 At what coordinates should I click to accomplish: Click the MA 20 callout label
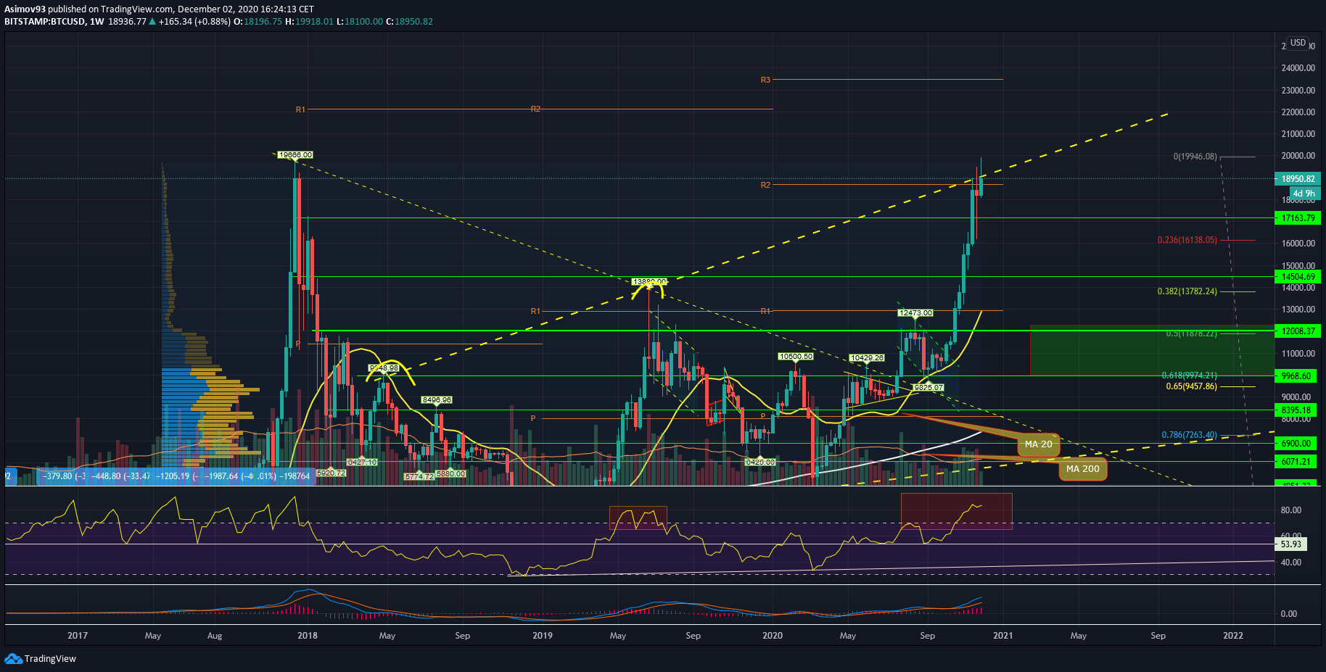pos(1038,444)
